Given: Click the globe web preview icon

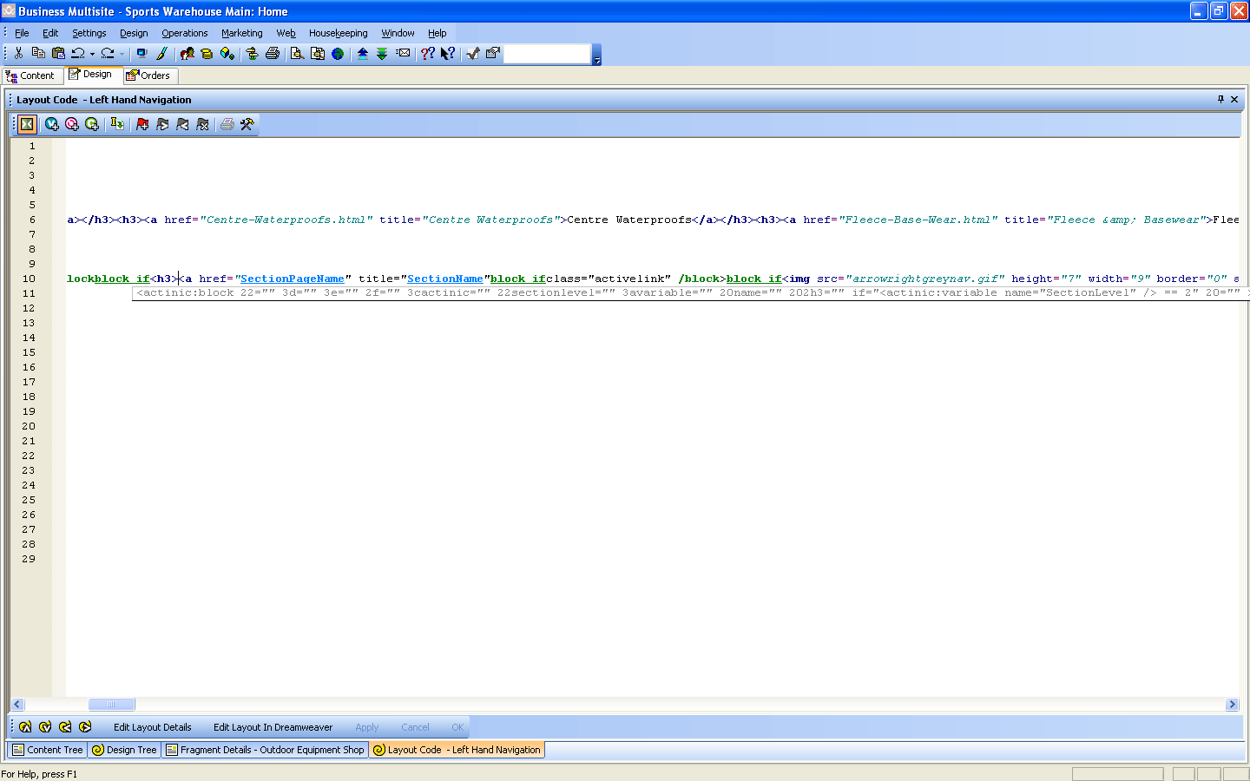Looking at the screenshot, I should 338,54.
